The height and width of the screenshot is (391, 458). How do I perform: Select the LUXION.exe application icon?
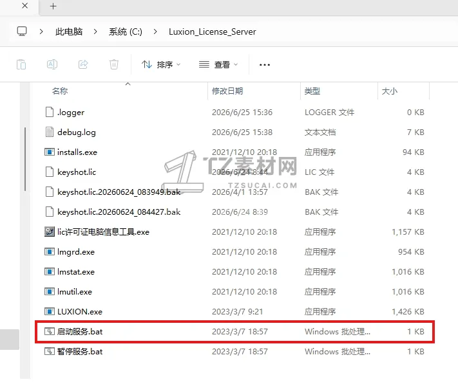click(50, 311)
